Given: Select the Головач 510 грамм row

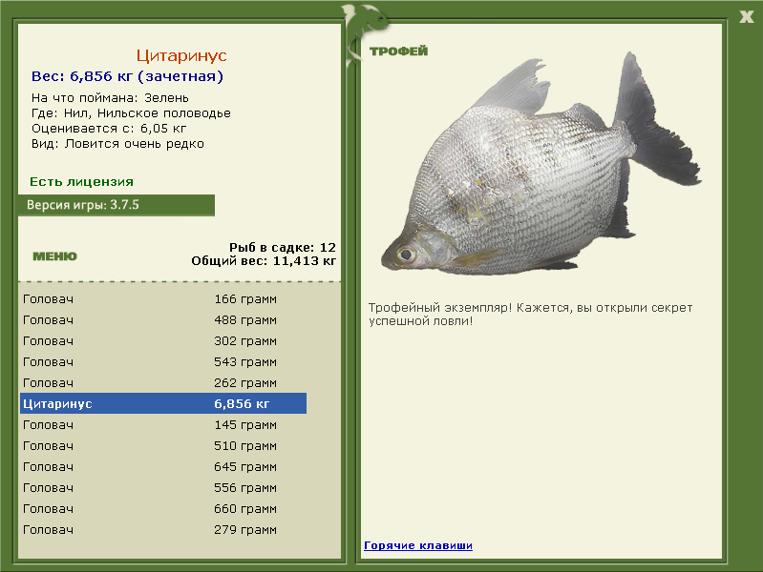Looking at the screenshot, I should [x=163, y=445].
